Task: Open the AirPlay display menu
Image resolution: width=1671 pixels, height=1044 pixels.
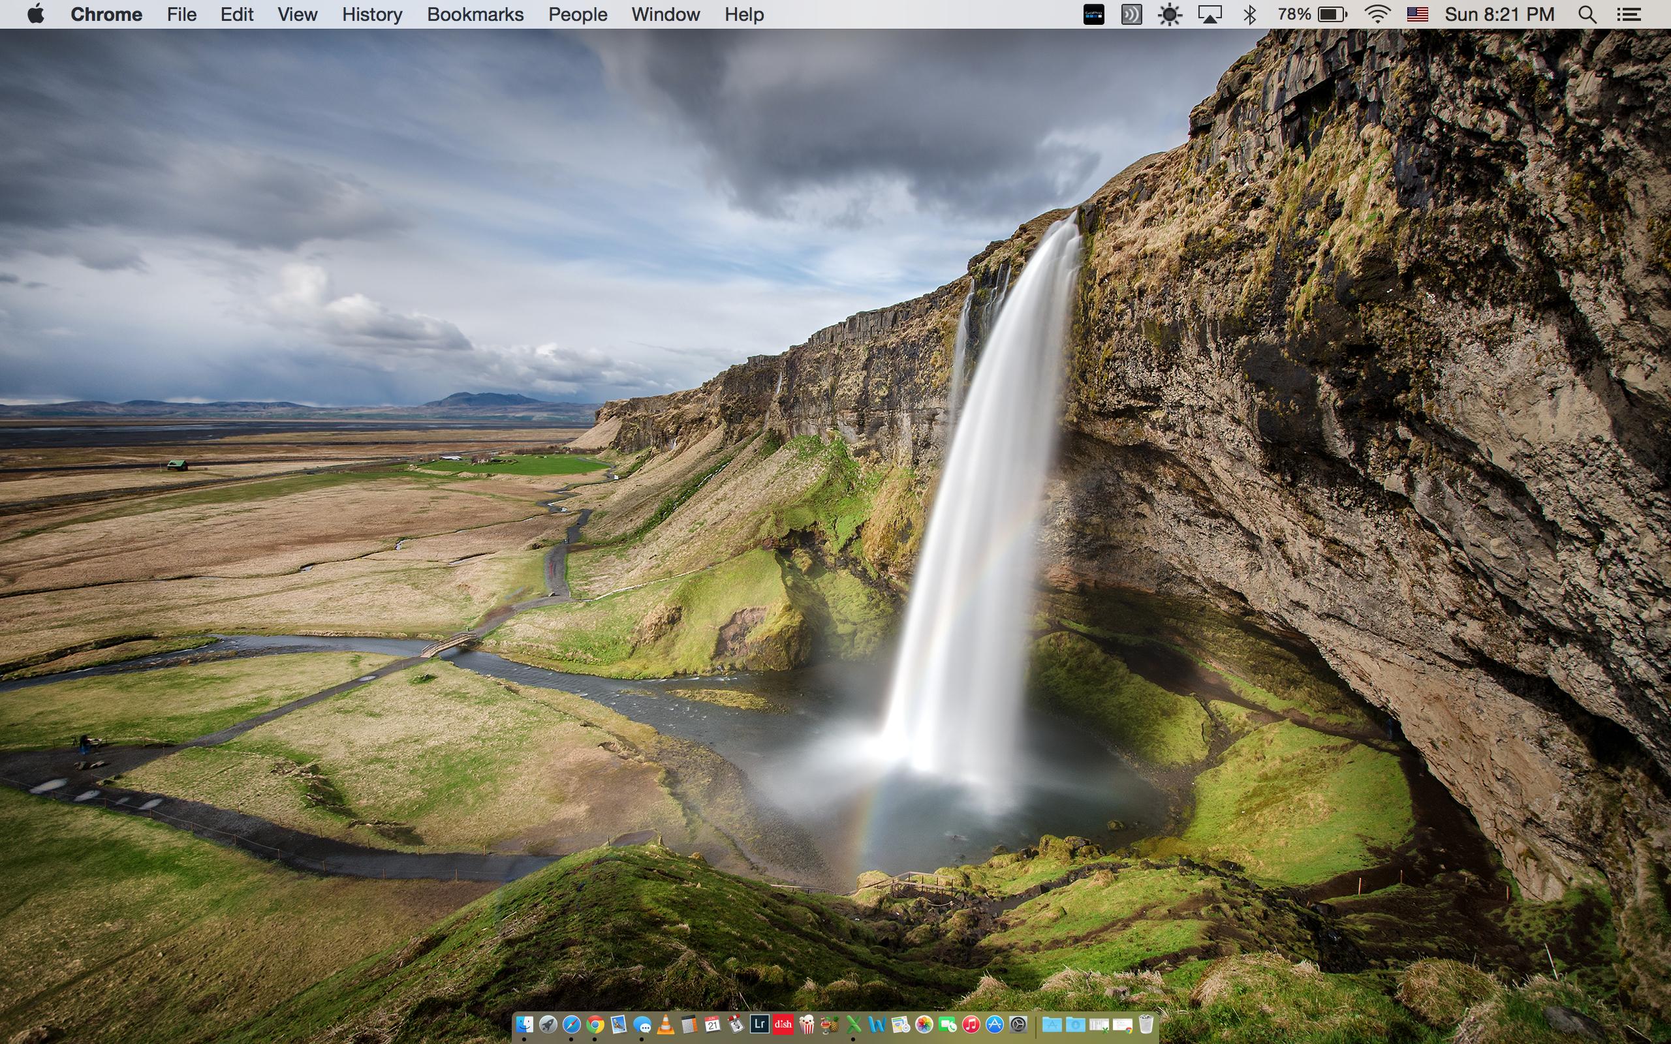Action: tap(1210, 14)
